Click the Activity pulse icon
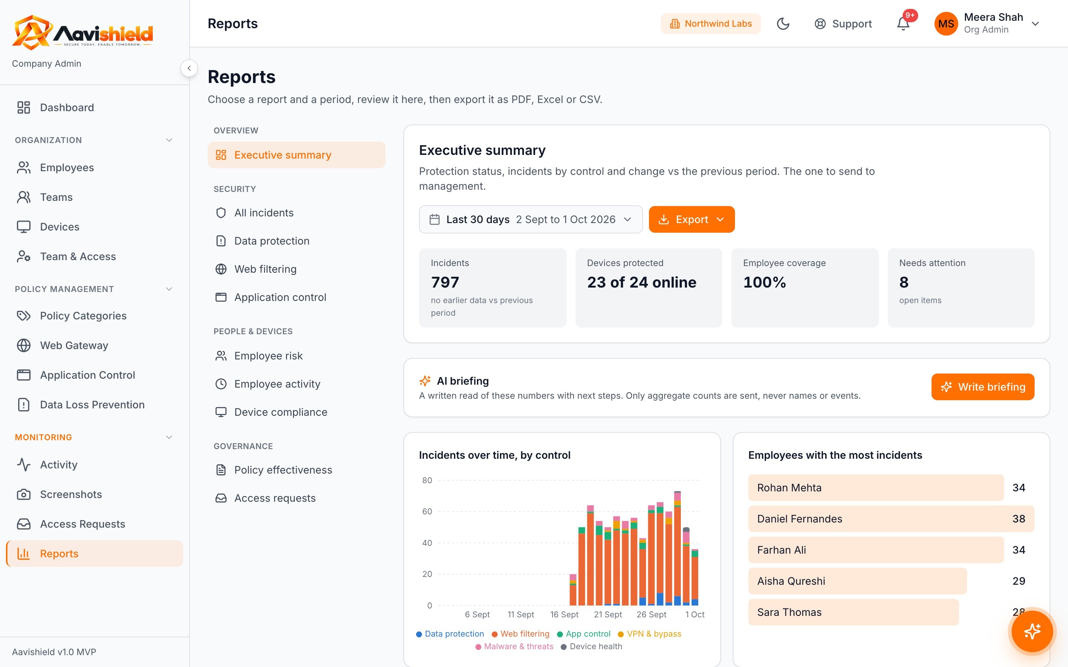1068x667 pixels. pos(24,465)
